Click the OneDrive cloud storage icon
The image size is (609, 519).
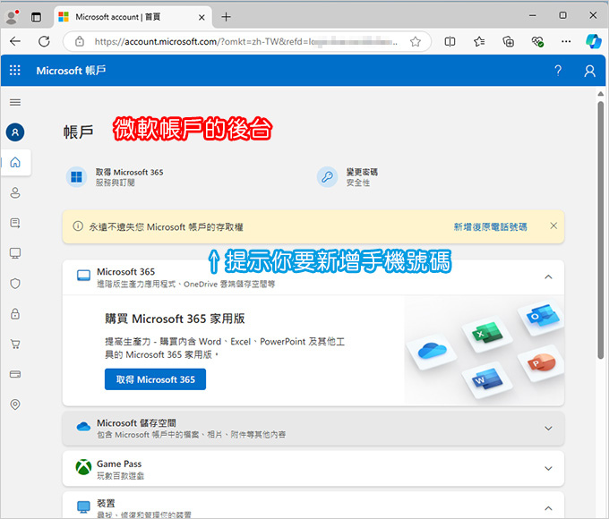[x=83, y=427]
